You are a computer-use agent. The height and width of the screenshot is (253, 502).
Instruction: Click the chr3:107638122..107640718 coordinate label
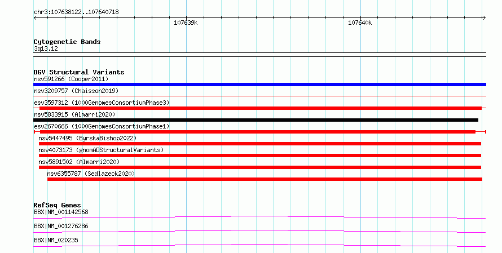tap(76, 12)
